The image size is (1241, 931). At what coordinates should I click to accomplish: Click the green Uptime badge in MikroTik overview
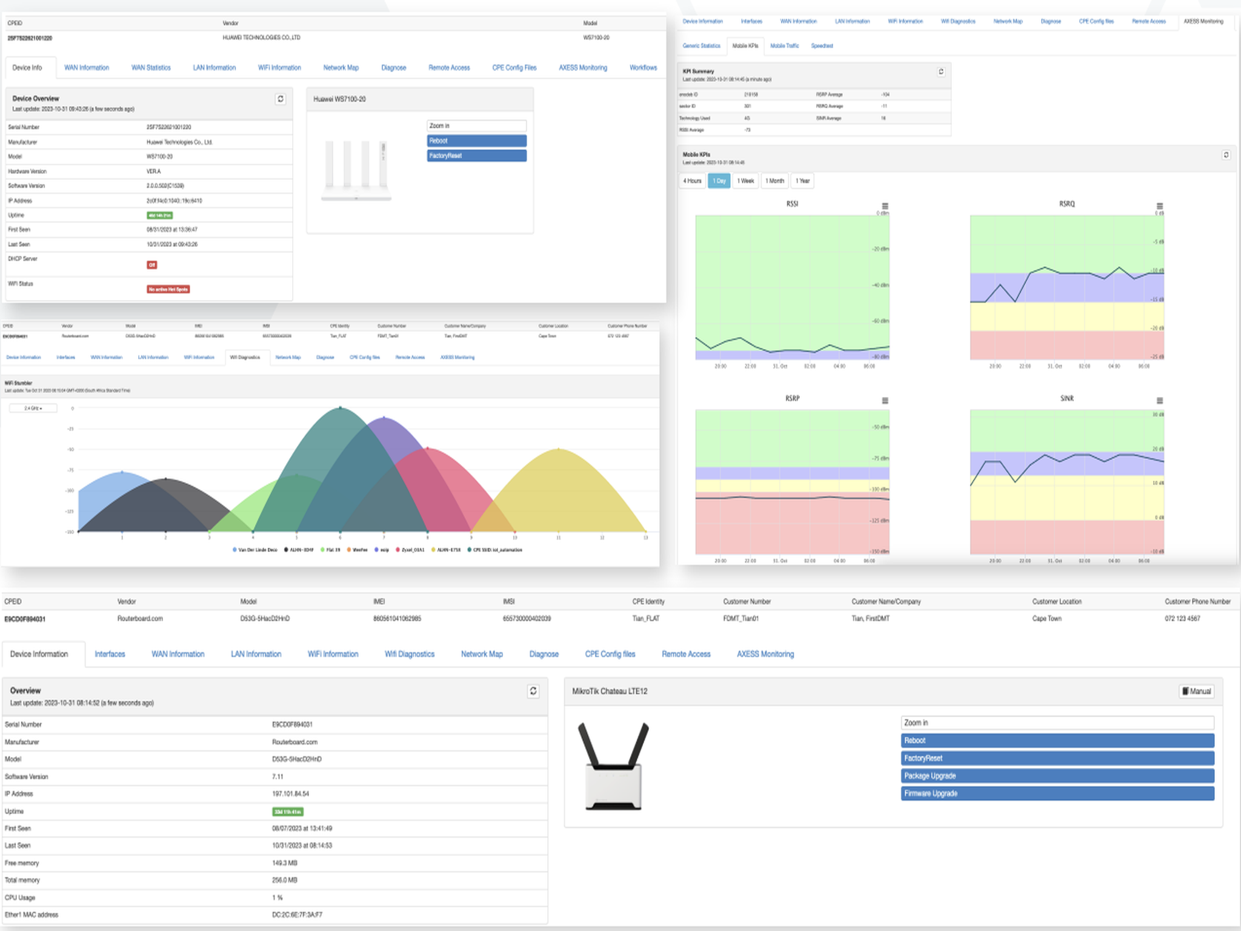point(288,812)
